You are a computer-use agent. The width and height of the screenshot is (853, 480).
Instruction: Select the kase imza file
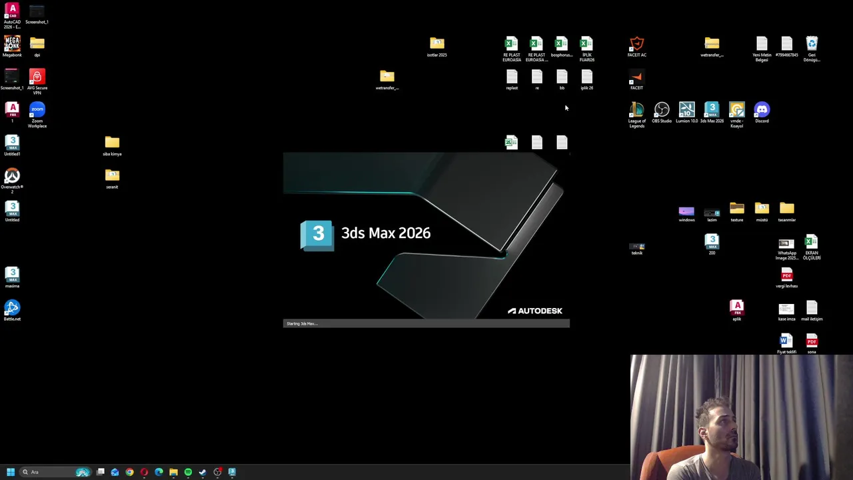[787, 311]
